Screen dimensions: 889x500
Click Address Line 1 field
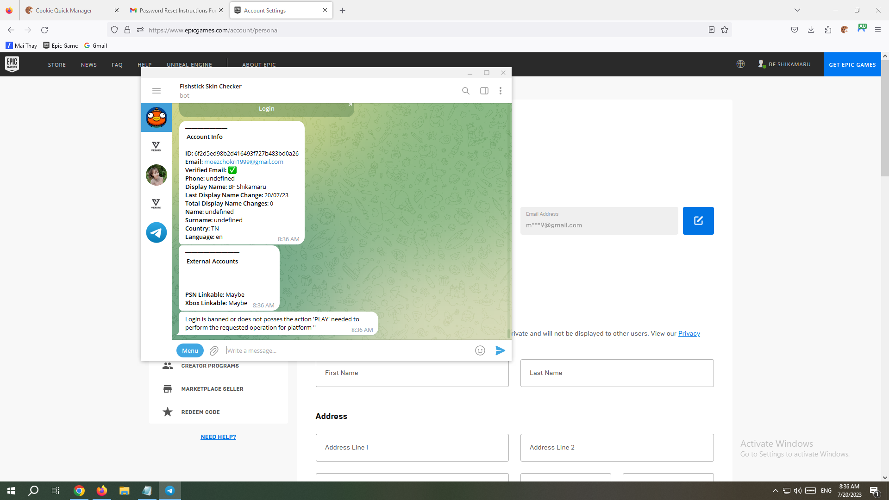pyautogui.click(x=412, y=448)
